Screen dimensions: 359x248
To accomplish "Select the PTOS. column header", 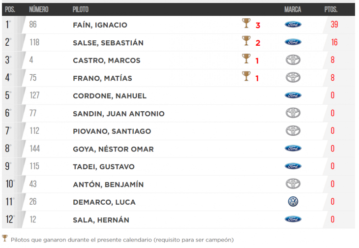I will point(331,9).
